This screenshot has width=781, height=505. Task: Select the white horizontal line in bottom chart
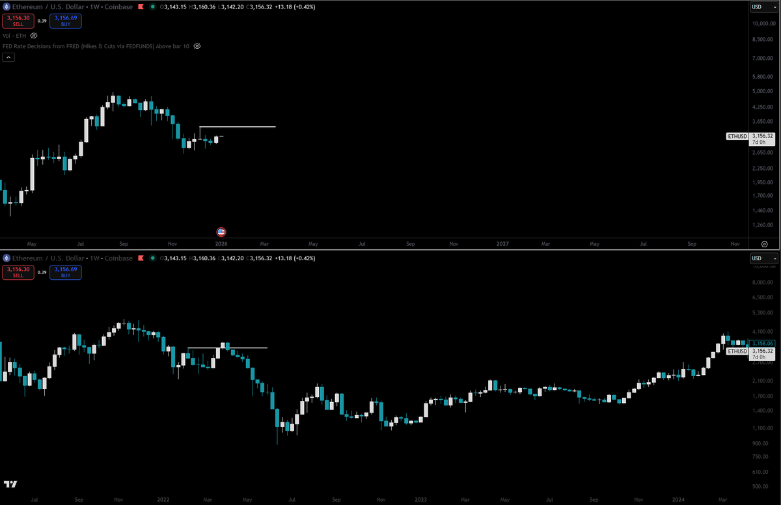(x=227, y=348)
